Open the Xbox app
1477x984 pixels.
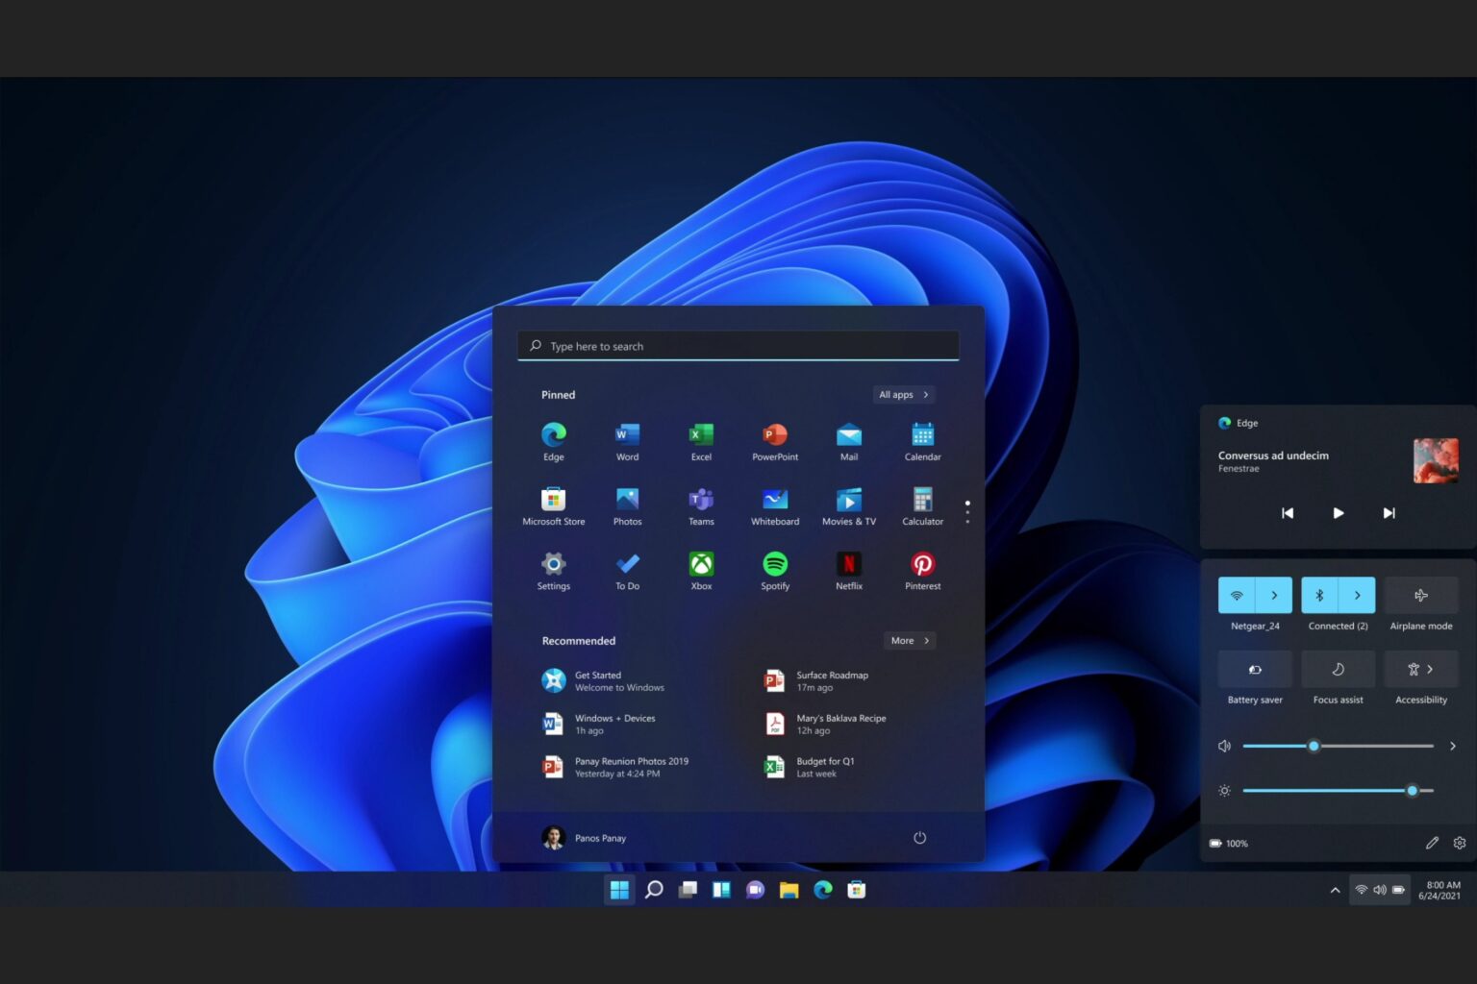click(701, 570)
